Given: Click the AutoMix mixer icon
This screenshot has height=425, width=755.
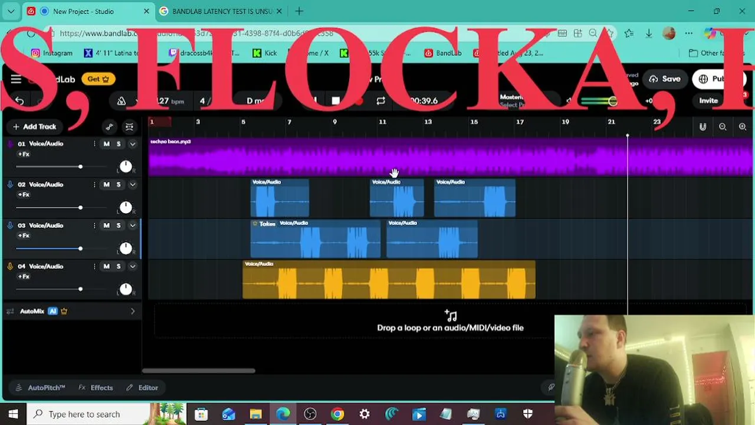Looking at the screenshot, I should coord(10,311).
